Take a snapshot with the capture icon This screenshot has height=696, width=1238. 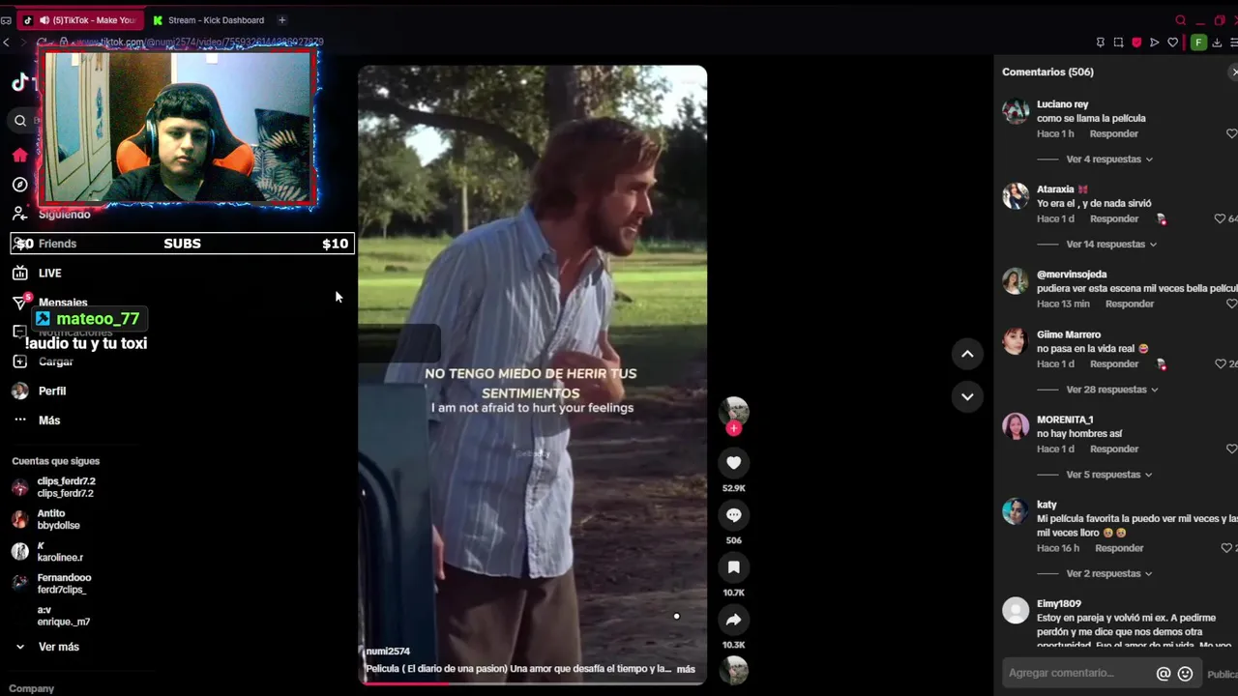point(1118,43)
